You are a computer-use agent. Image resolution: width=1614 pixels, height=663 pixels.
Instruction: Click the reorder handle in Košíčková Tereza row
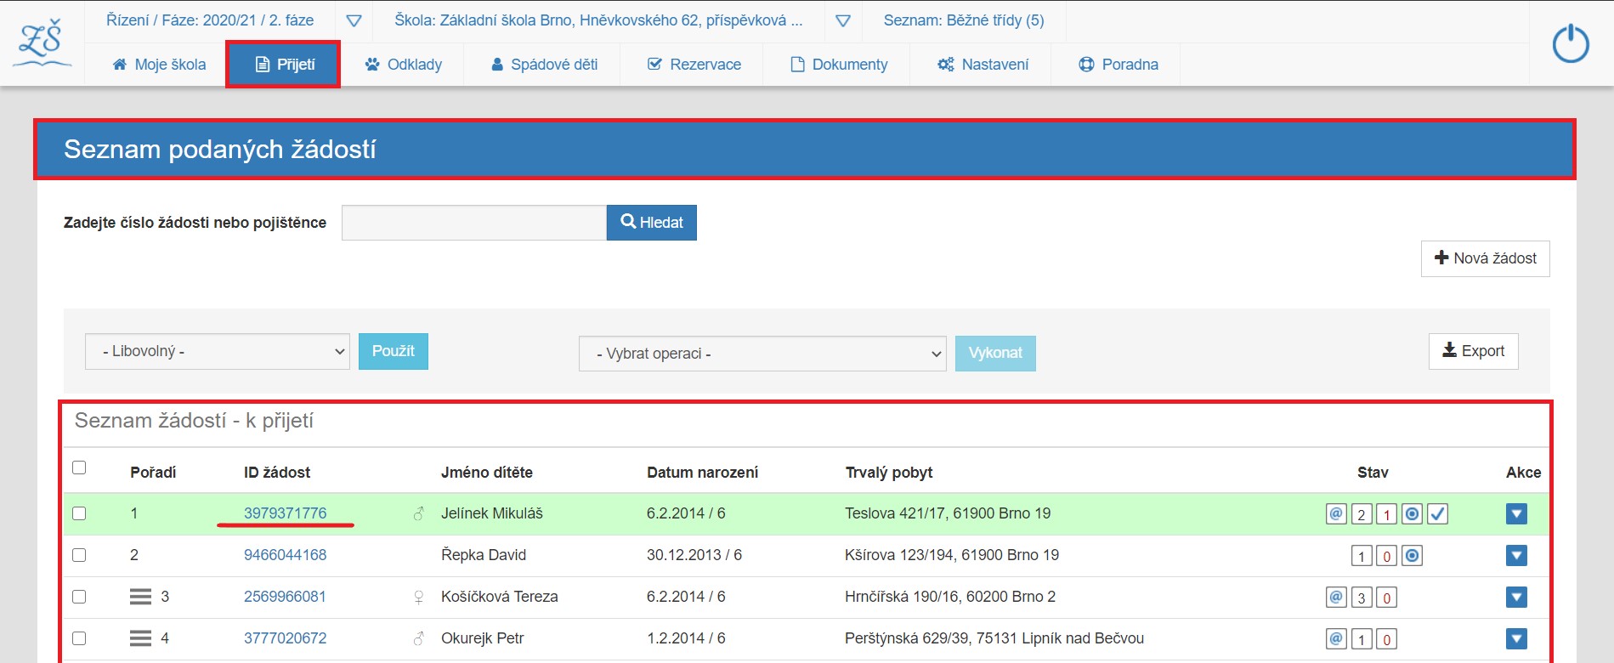[140, 597]
